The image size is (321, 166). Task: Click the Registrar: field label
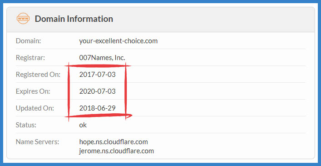click(30, 58)
